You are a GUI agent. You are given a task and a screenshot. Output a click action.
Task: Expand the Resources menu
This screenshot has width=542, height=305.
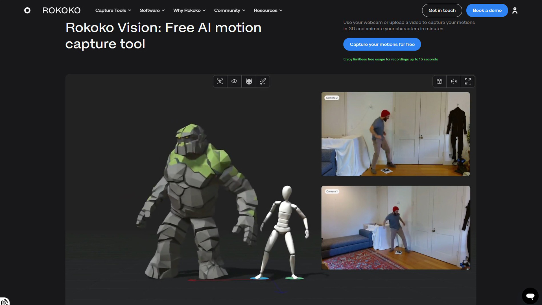point(268,10)
